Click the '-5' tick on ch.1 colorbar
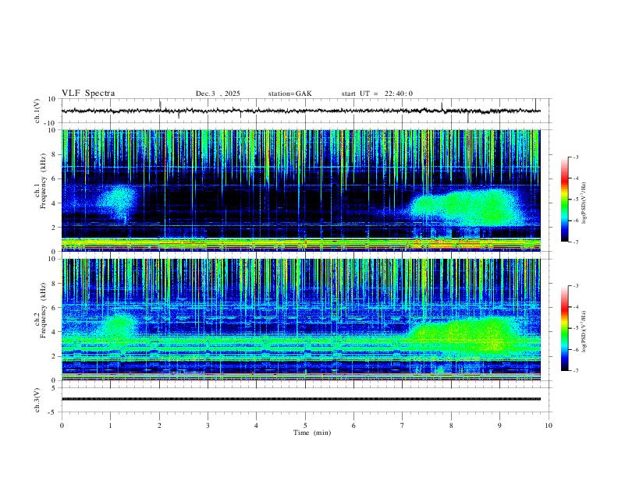618x477 pixels. click(575, 200)
